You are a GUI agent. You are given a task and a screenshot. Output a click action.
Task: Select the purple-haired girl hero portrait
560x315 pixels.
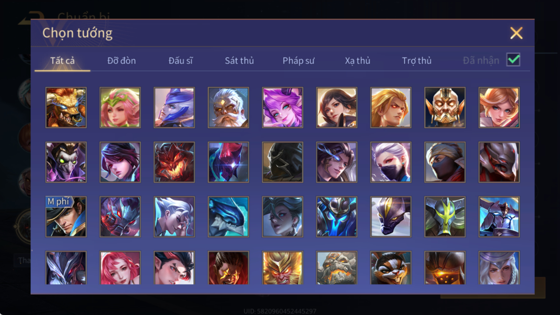click(283, 108)
